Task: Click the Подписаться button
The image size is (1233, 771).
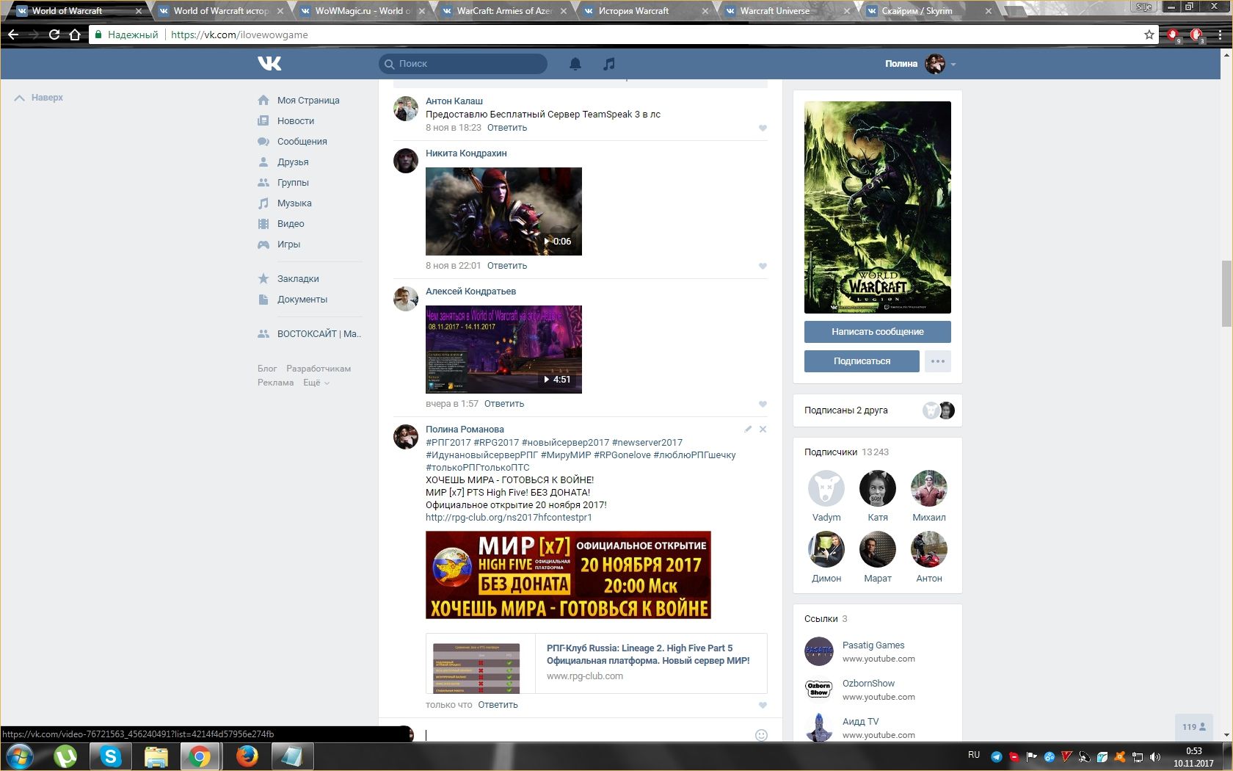Action: pyautogui.click(x=862, y=361)
